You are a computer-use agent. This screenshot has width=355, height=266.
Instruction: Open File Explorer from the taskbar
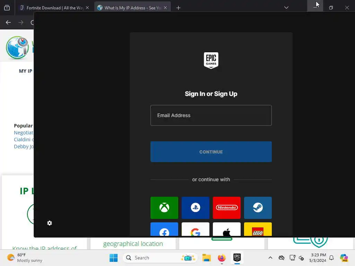[x=207, y=258]
